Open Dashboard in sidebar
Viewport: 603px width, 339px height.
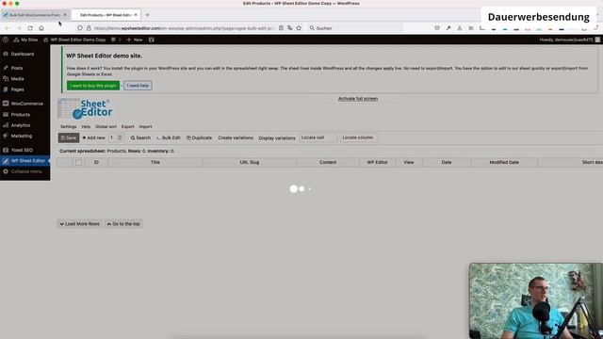[x=23, y=55]
